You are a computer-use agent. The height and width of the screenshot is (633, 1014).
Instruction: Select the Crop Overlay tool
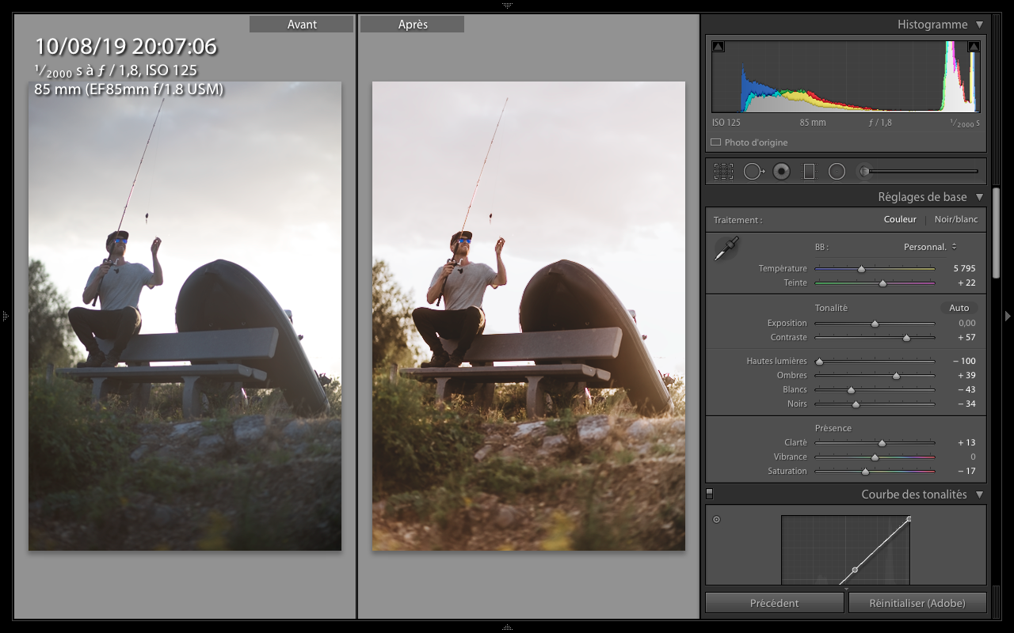point(722,171)
